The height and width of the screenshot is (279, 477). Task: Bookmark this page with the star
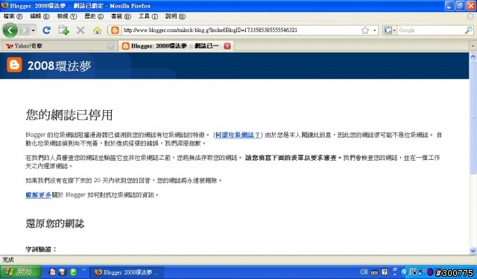point(365,30)
